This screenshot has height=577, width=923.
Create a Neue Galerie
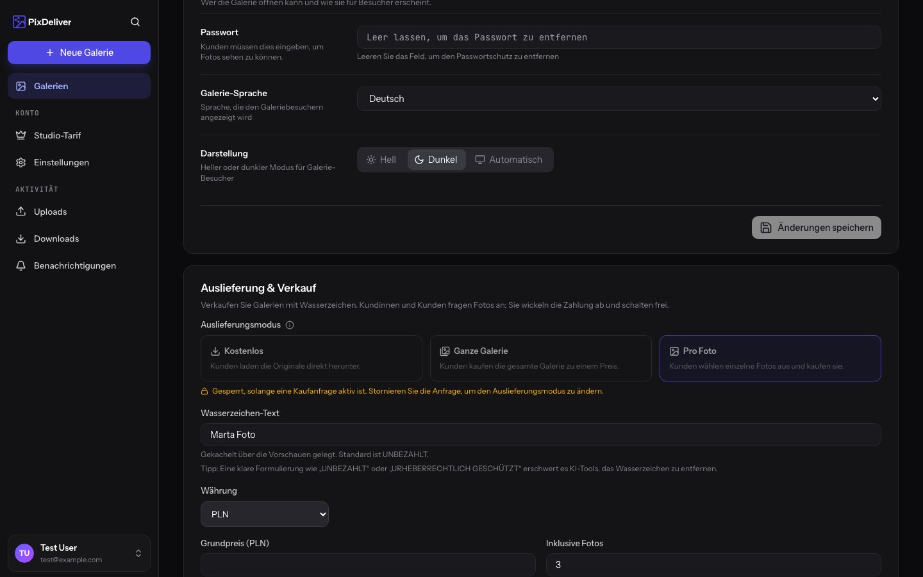pyautogui.click(x=79, y=53)
